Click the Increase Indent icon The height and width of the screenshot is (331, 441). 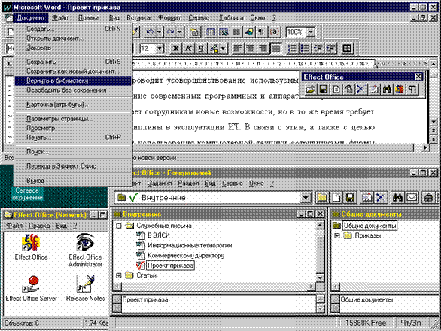point(331,49)
